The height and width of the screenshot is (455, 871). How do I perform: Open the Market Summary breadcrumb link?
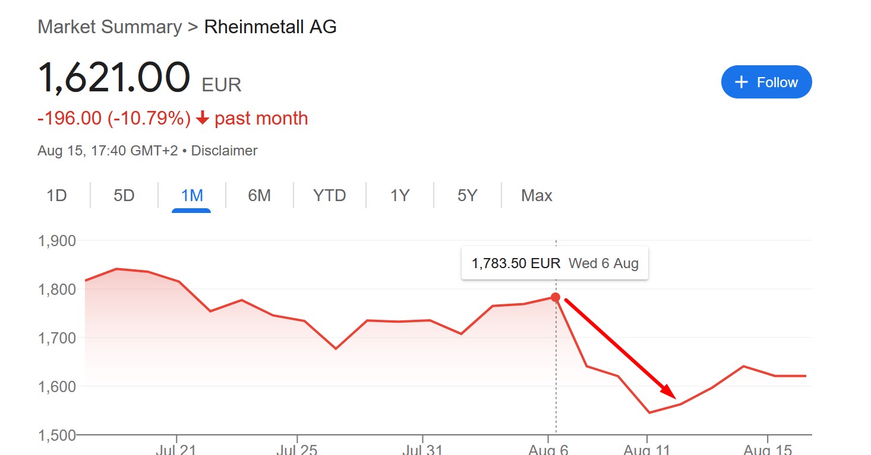pos(109,27)
